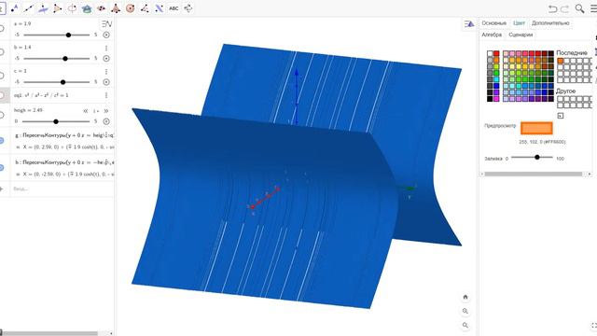Toggle visibility of heigh slider
The image size is (597, 336).
(x=2, y=115)
